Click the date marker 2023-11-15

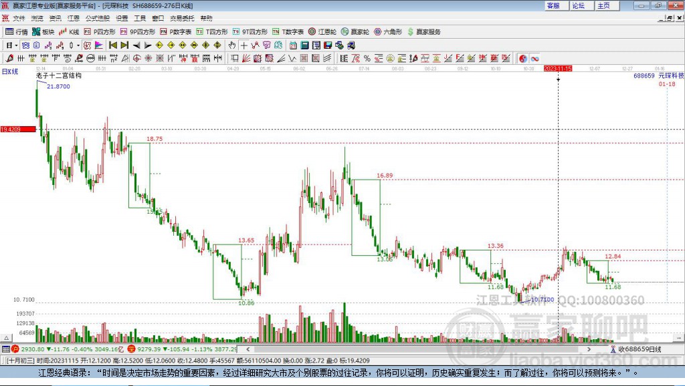pos(558,69)
